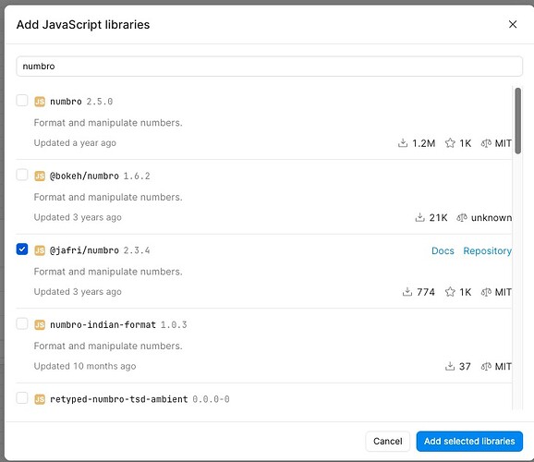Click the JS icon beside retyped-numbro-tsd-ambient
Viewport: 534px width, 462px height.
pos(40,399)
